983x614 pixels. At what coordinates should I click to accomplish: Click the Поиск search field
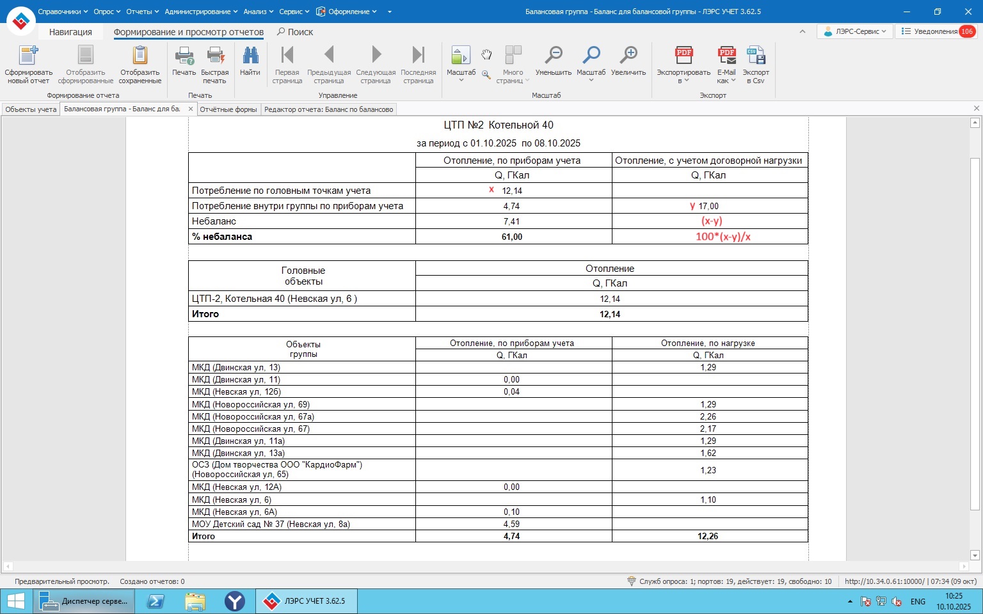[x=296, y=32]
